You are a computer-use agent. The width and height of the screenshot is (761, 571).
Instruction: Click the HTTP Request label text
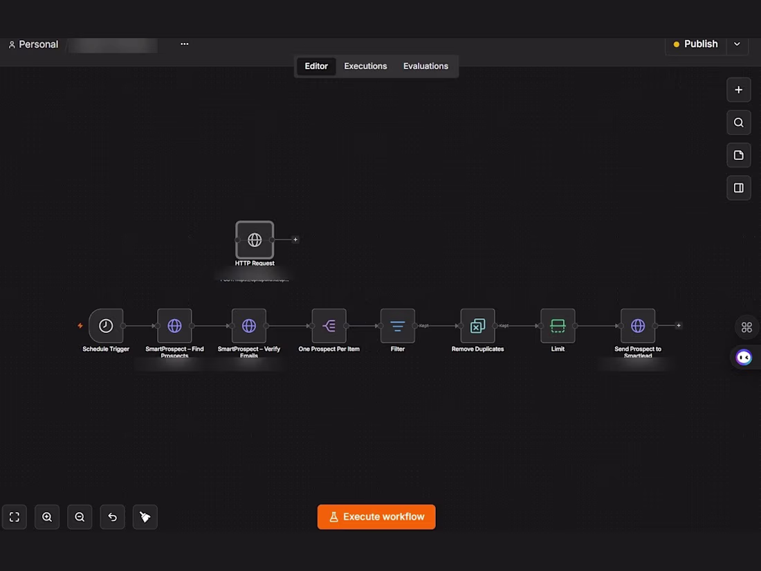coord(255,263)
